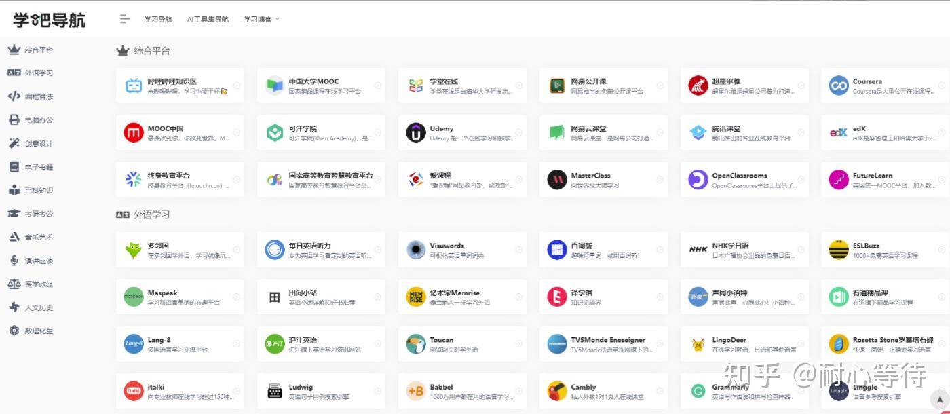Open the Maspeak card
Viewport: 950px width, 414px height.
click(180, 297)
